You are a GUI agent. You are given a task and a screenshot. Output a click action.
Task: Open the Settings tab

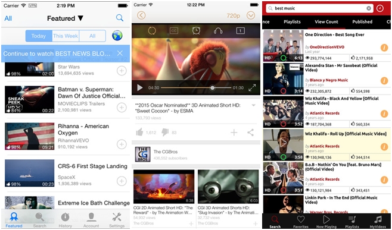pos(117,220)
